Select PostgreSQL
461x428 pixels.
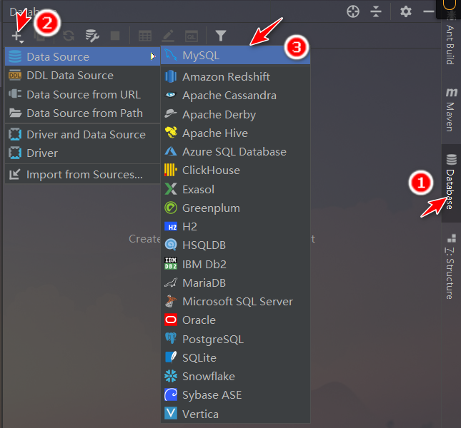pyautogui.click(x=235, y=339)
